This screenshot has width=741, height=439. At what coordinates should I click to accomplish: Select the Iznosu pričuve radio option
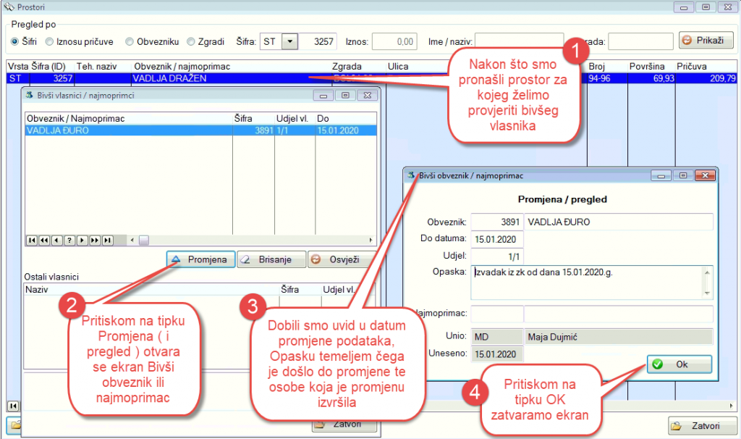pyautogui.click(x=50, y=42)
